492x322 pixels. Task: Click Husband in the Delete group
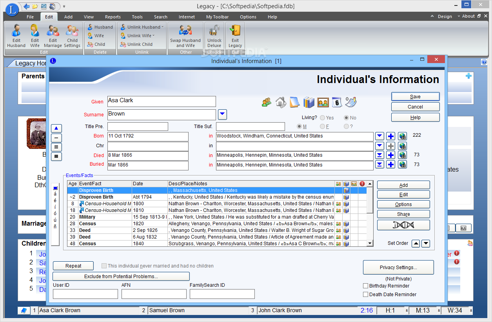pyautogui.click(x=100, y=27)
